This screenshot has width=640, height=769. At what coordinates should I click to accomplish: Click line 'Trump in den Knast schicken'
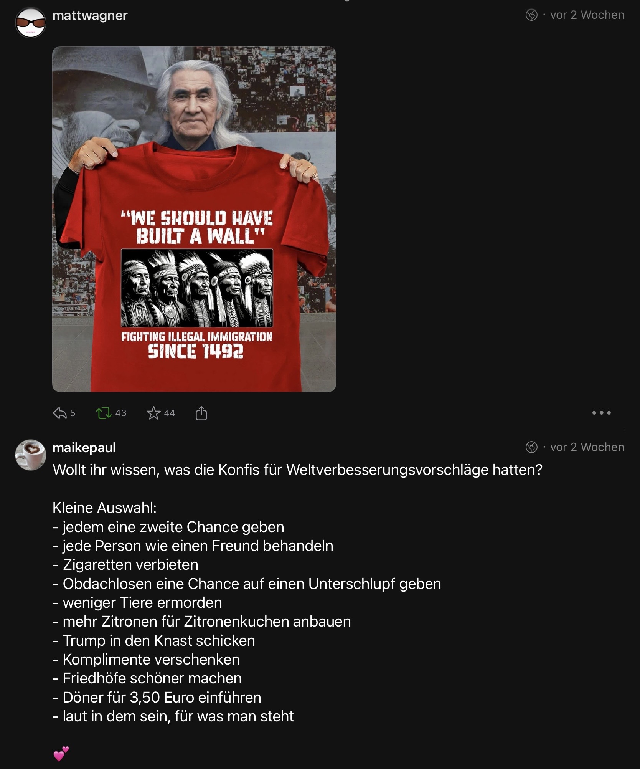tap(154, 641)
